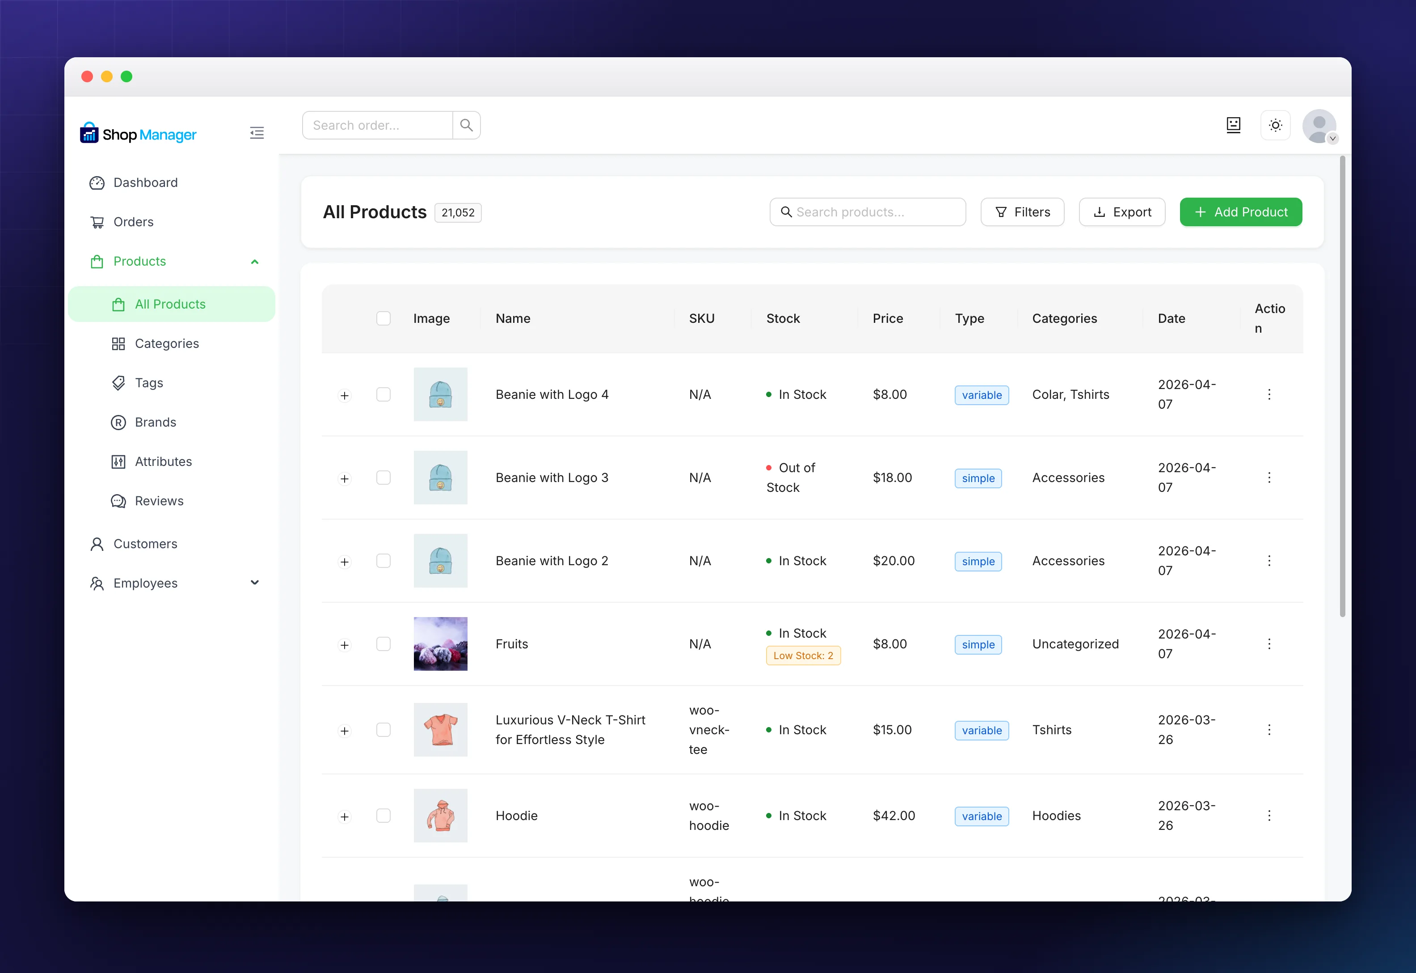The image size is (1416, 973).
Task: Click the Stock column header
Action: [x=783, y=319]
